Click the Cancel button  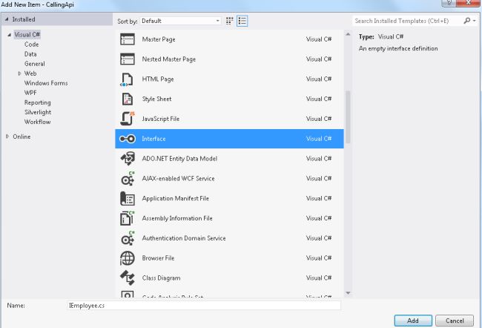[455, 321]
